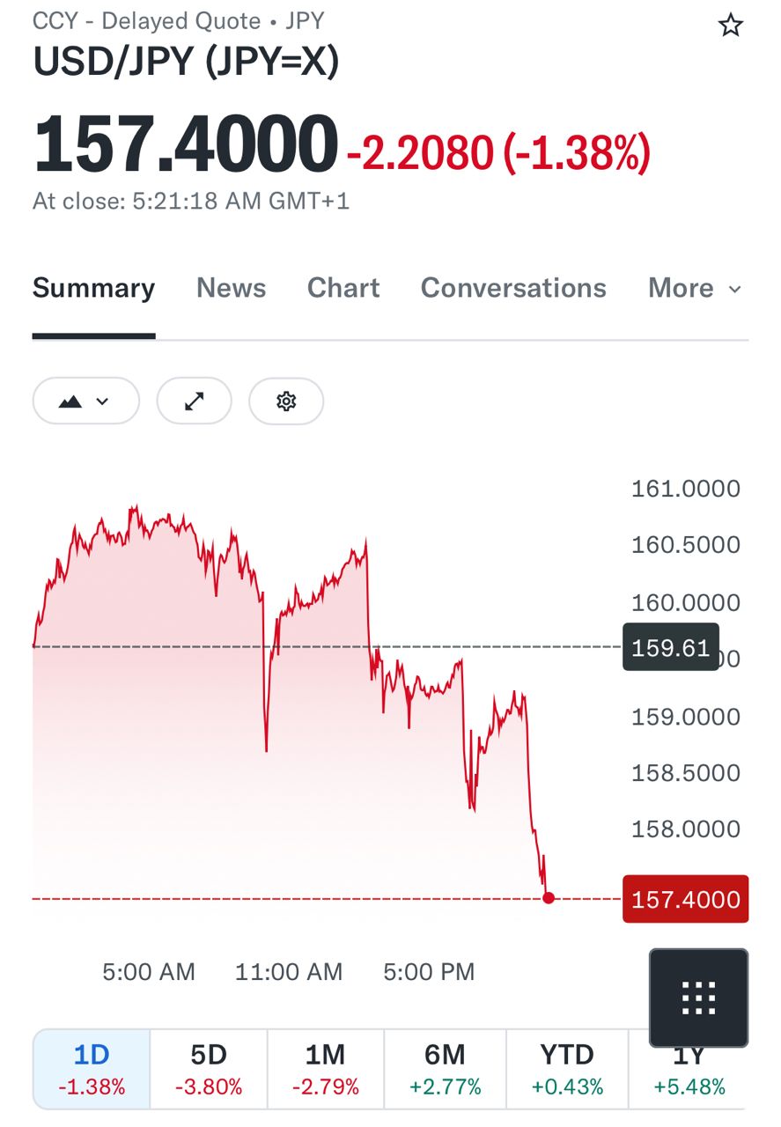
Task: Expand the More tab menu
Action: click(x=695, y=288)
